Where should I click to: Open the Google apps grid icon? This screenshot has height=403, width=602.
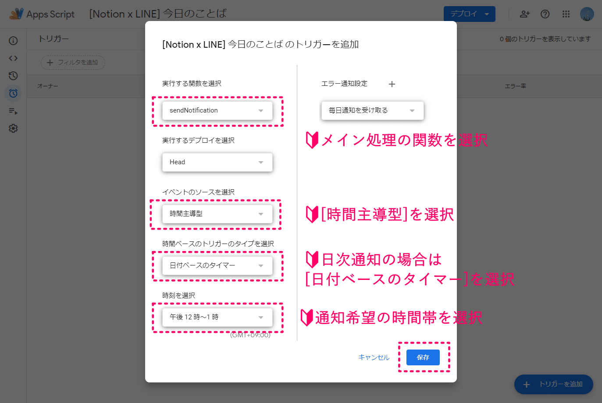[x=566, y=14]
